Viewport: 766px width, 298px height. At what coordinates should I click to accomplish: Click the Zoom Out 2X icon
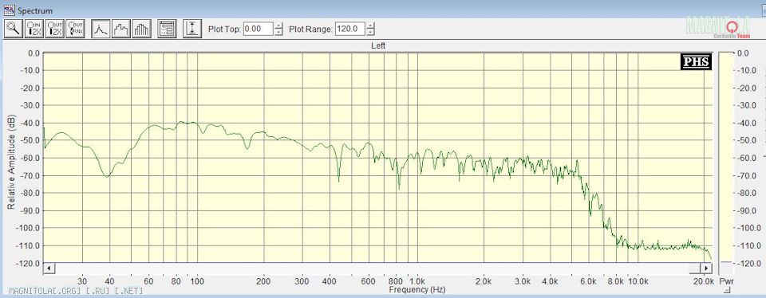[x=54, y=29]
